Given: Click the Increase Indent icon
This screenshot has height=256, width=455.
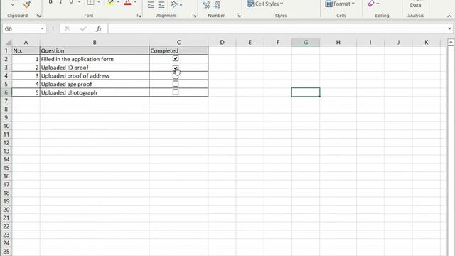Looking at the screenshot, I should tap(161, 4).
